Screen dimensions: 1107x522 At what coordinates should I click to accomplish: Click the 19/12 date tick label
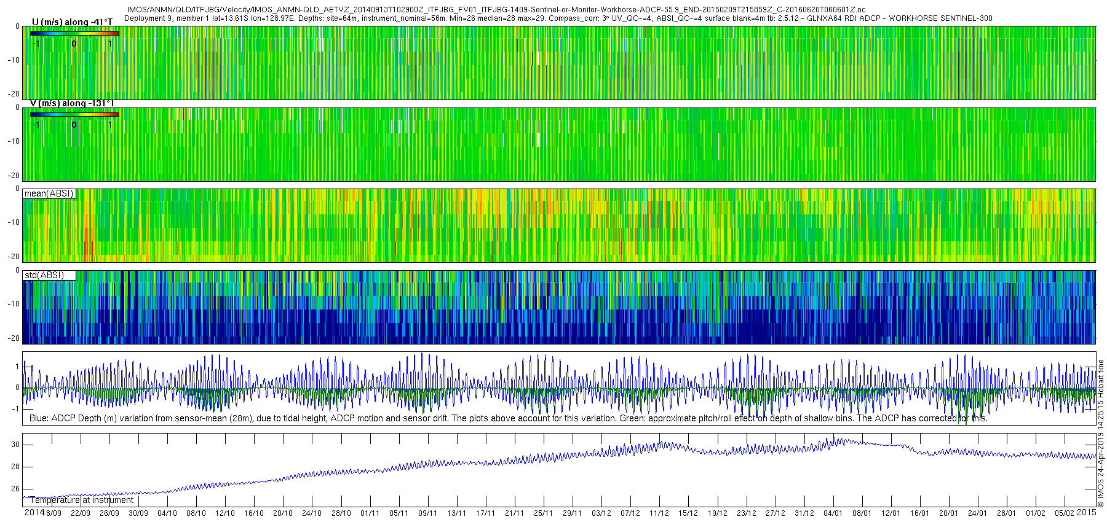717,513
